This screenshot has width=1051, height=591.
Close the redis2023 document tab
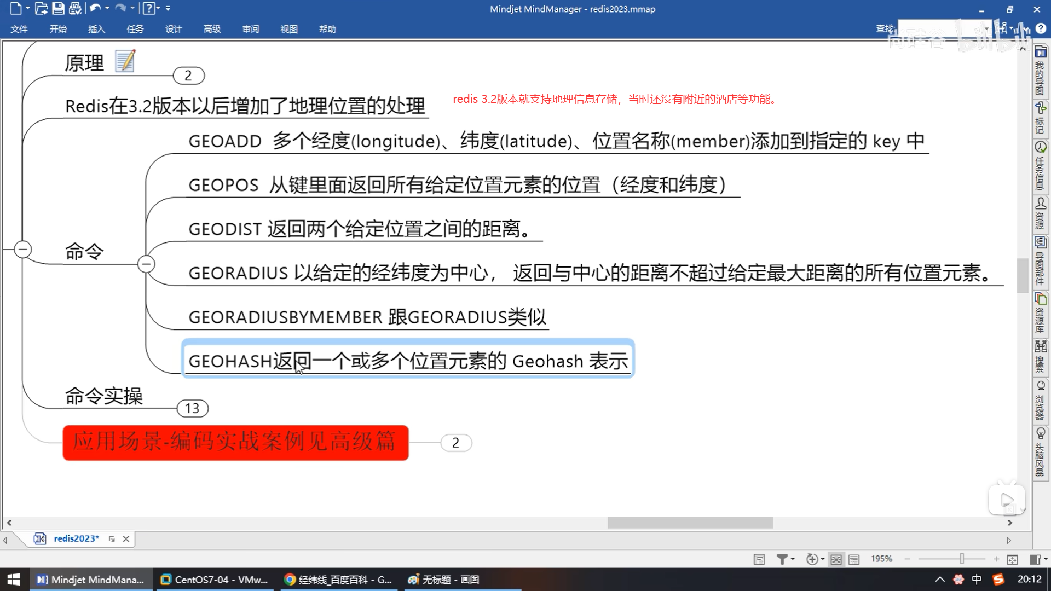[126, 539]
